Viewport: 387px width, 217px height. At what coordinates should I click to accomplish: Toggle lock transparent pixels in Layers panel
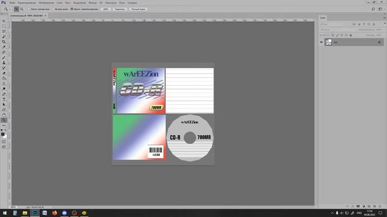pyautogui.click(x=333, y=35)
